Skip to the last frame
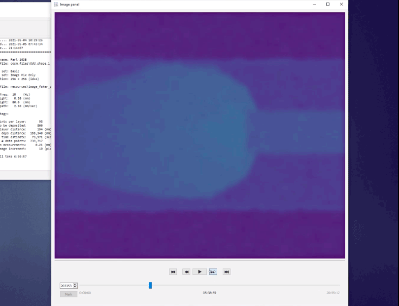The image size is (399, 306). pyautogui.click(x=226, y=272)
